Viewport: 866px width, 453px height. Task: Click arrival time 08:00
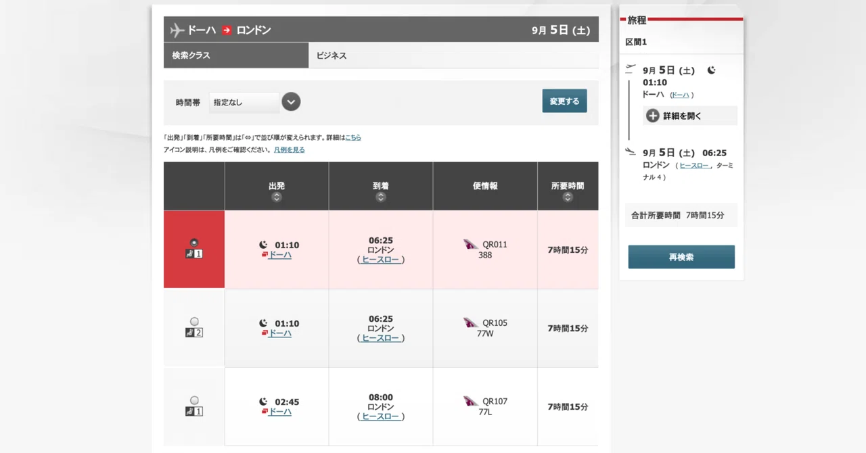click(x=381, y=398)
